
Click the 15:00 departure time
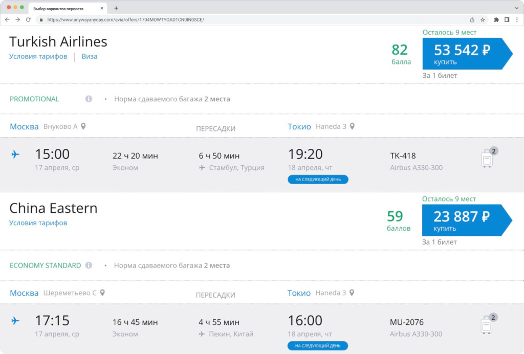coord(53,154)
